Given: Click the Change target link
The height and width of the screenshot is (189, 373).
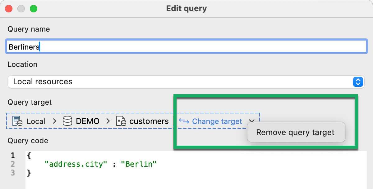Looking at the screenshot, I should (x=217, y=121).
